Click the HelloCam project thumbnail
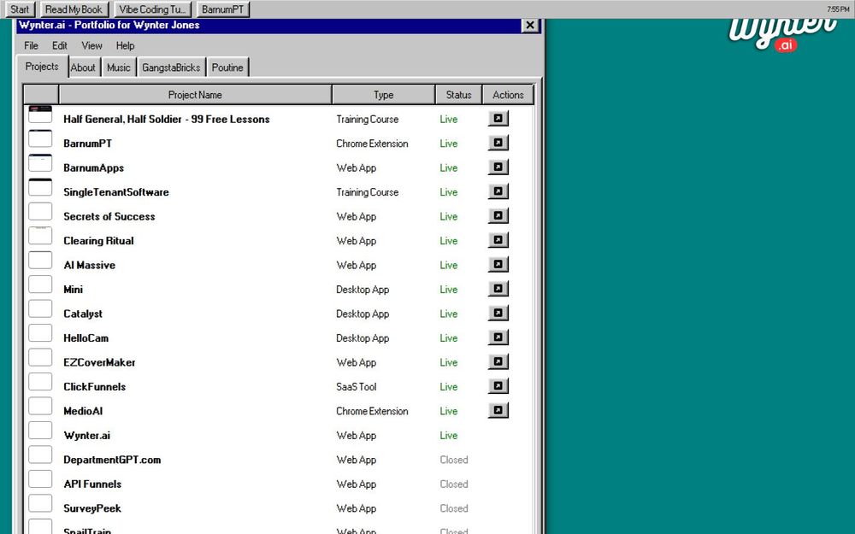Screen dimensions: 855x534 coord(40,333)
